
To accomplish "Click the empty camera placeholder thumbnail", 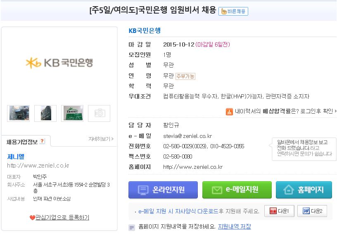I will pyautogui.click(x=99, y=113).
